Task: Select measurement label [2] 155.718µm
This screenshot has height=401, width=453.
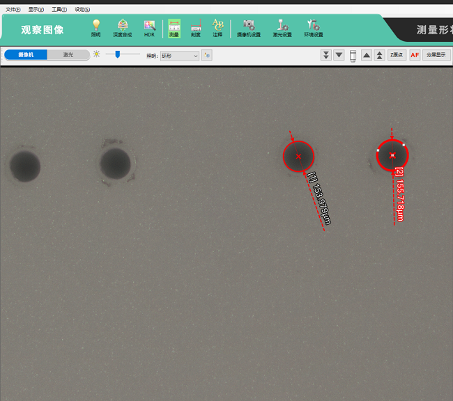Action: (x=399, y=194)
